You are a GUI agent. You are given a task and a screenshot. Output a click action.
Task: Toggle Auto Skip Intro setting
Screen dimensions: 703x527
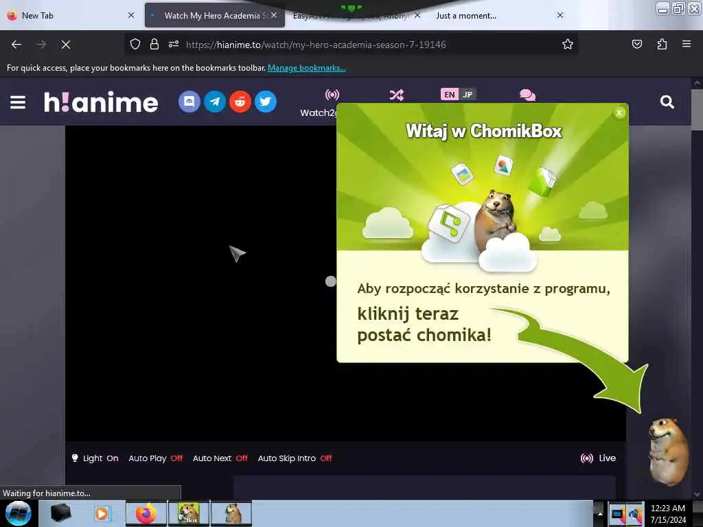point(295,458)
